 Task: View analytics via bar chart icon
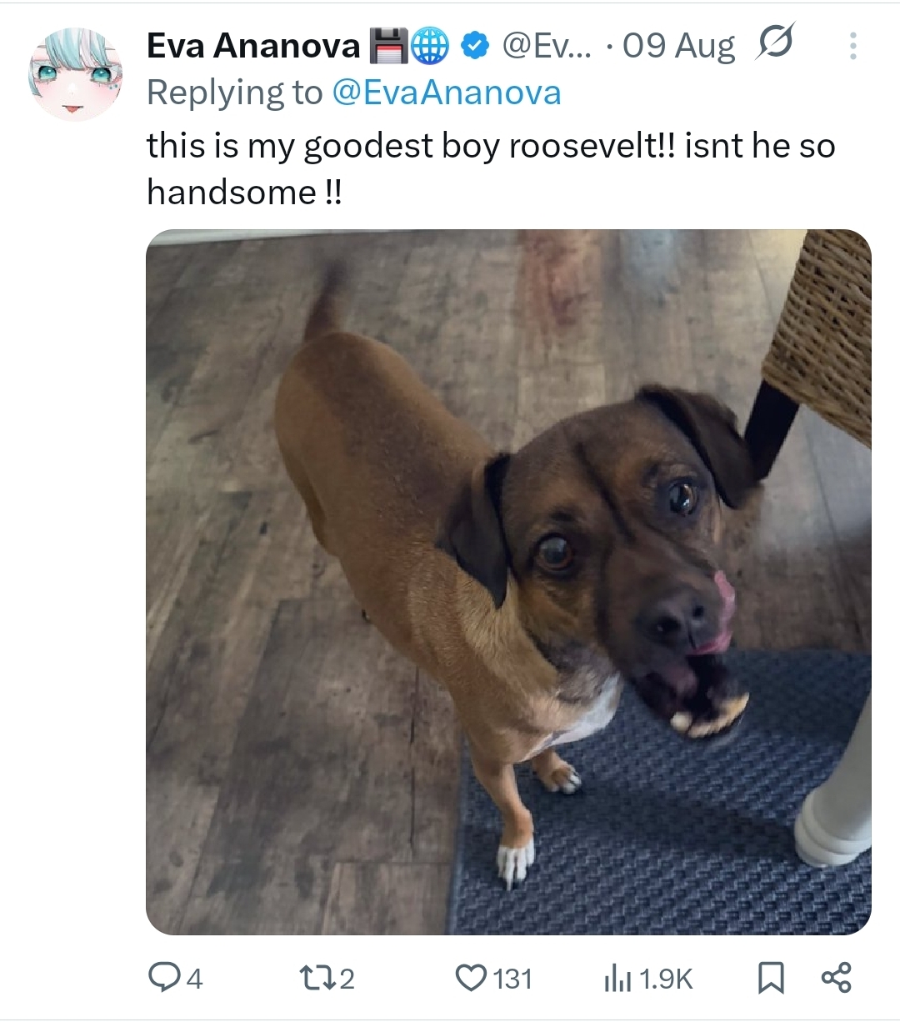point(617,979)
